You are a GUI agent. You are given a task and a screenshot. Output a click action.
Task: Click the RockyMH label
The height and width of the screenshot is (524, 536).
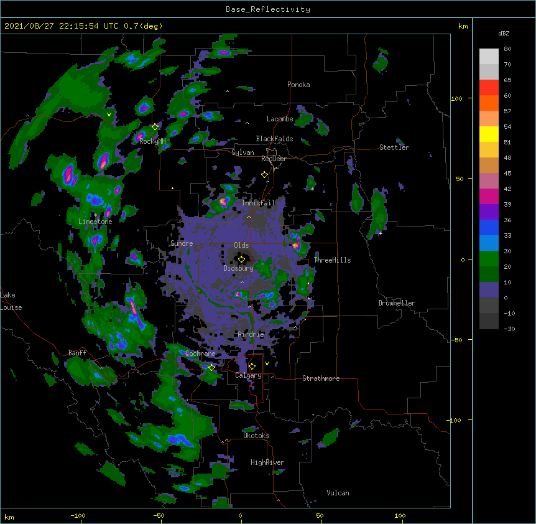(x=152, y=141)
